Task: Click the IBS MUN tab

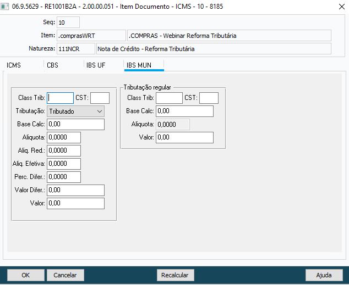Action: (x=139, y=65)
